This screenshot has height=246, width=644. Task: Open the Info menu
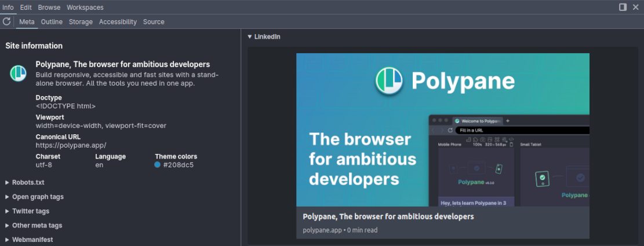(8, 8)
